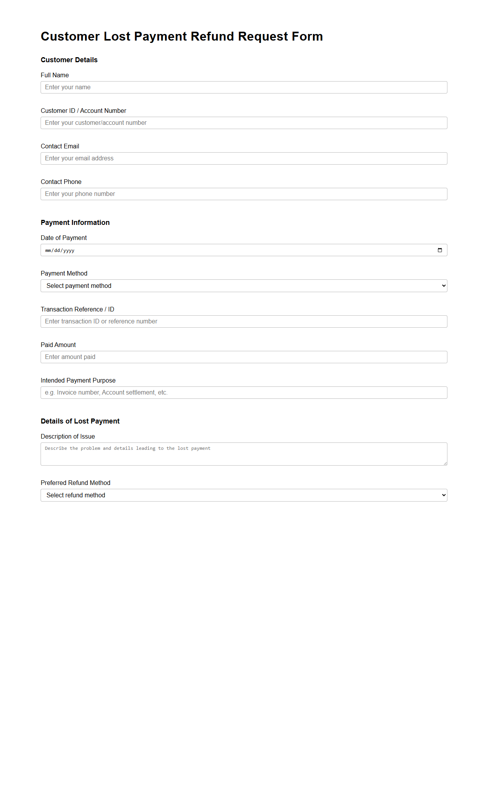Image resolution: width=488 pixels, height=791 pixels.
Task: Click the "Date of Payment" label
Action: pyautogui.click(x=64, y=238)
